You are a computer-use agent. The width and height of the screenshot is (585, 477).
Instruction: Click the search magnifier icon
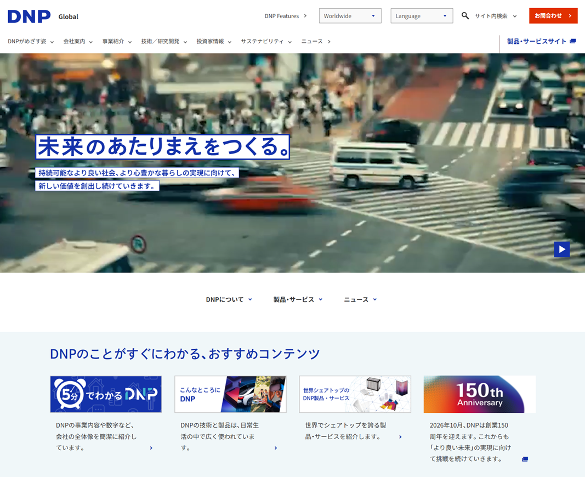[465, 16]
